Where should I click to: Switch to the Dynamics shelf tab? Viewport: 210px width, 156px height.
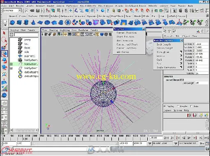click(92, 16)
